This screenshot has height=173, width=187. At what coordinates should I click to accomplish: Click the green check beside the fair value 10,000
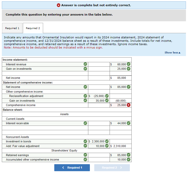tap(107, 146)
